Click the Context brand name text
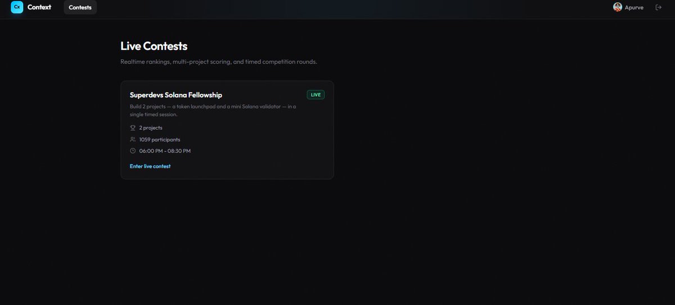 click(x=39, y=7)
